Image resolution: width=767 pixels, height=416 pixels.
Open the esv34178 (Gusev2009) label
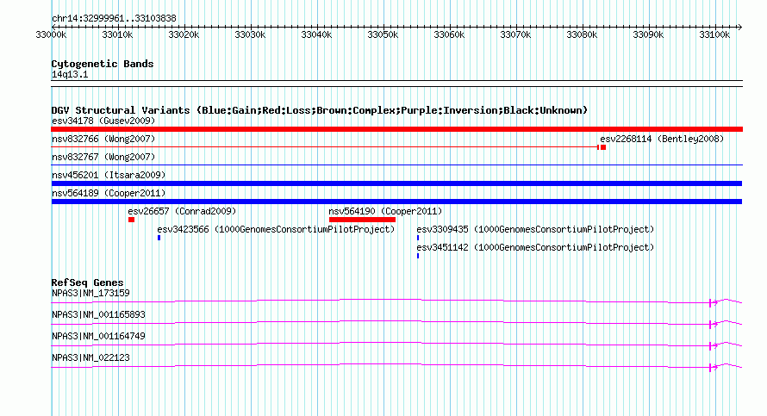coord(103,121)
